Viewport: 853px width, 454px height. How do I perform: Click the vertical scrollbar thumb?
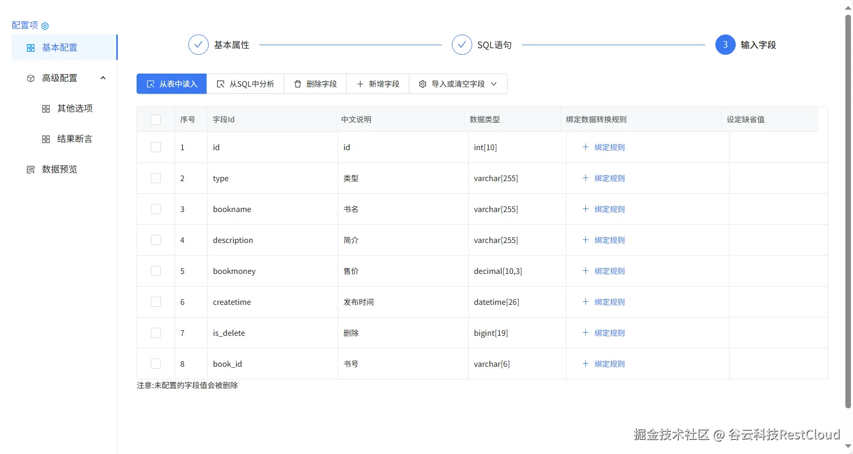848,211
